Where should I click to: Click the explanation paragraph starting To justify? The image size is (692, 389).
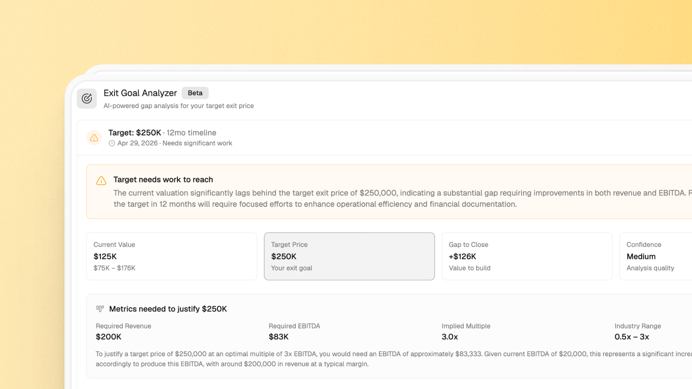394,359
